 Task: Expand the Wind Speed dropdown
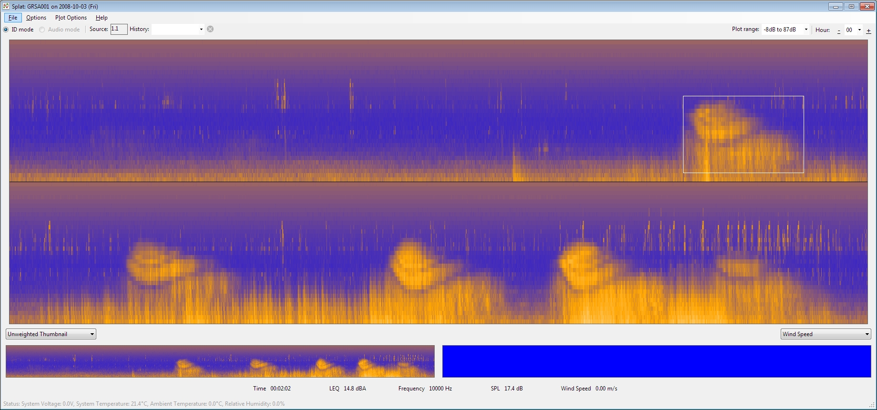pos(826,334)
